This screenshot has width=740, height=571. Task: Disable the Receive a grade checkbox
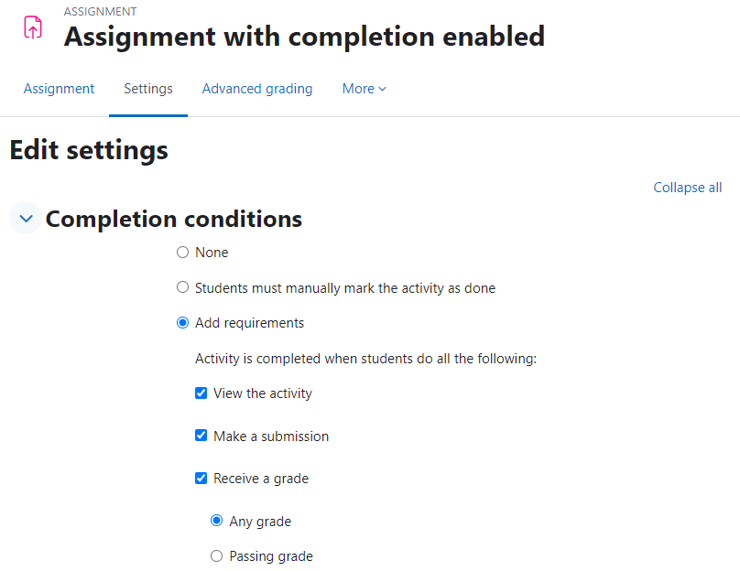click(x=201, y=478)
